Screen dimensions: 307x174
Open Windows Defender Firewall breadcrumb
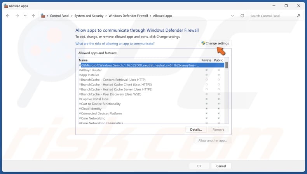click(x=128, y=16)
